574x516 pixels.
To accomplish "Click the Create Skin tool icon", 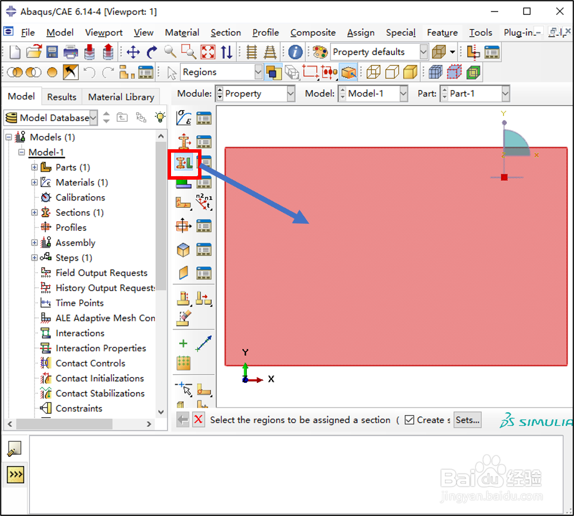I will (184, 250).
